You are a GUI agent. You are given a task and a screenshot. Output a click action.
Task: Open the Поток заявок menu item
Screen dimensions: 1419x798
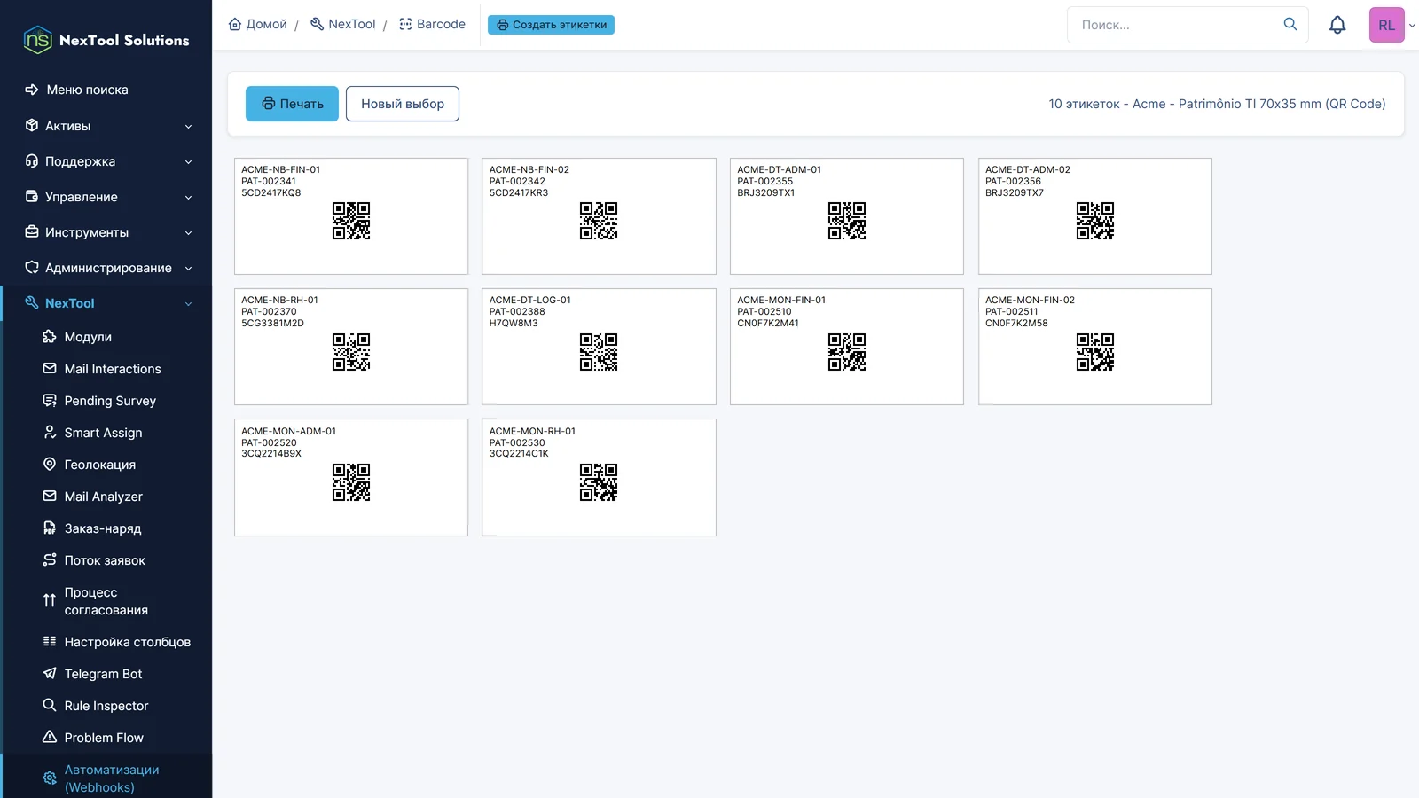(x=106, y=560)
